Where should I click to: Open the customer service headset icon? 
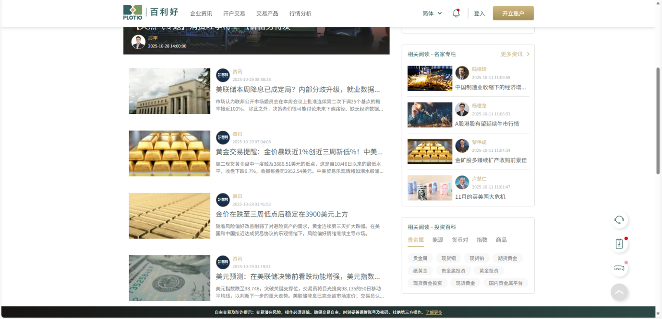[619, 220]
